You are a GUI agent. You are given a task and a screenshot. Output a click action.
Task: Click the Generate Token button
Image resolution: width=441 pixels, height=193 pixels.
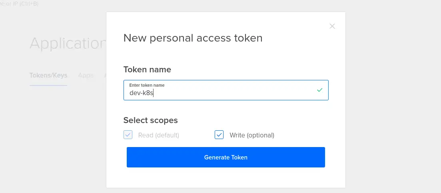(226, 157)
